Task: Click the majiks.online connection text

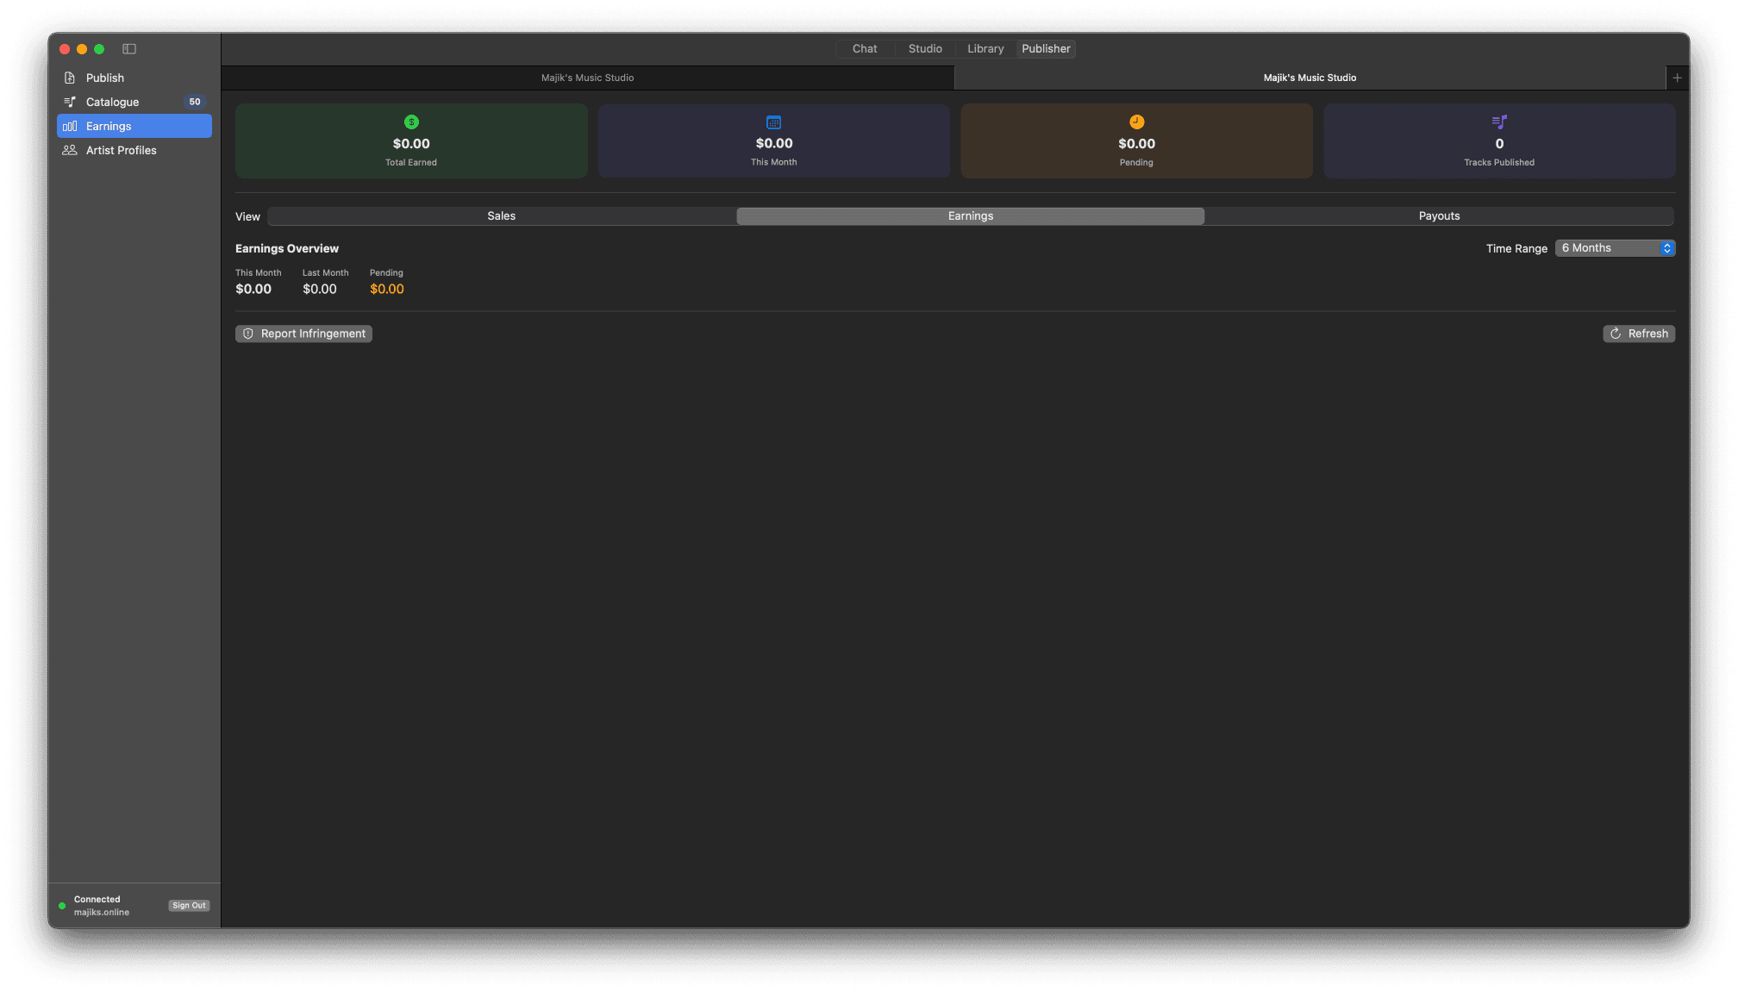Action: 102,913
